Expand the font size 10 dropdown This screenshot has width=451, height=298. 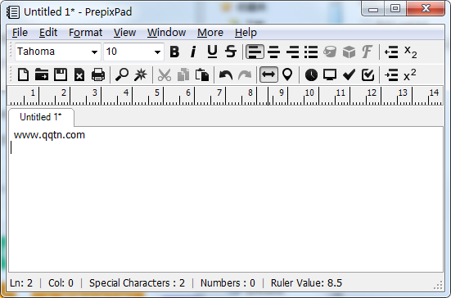click(157, 52)
